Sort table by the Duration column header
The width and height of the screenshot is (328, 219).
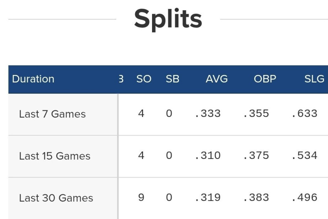click(33, 79)
